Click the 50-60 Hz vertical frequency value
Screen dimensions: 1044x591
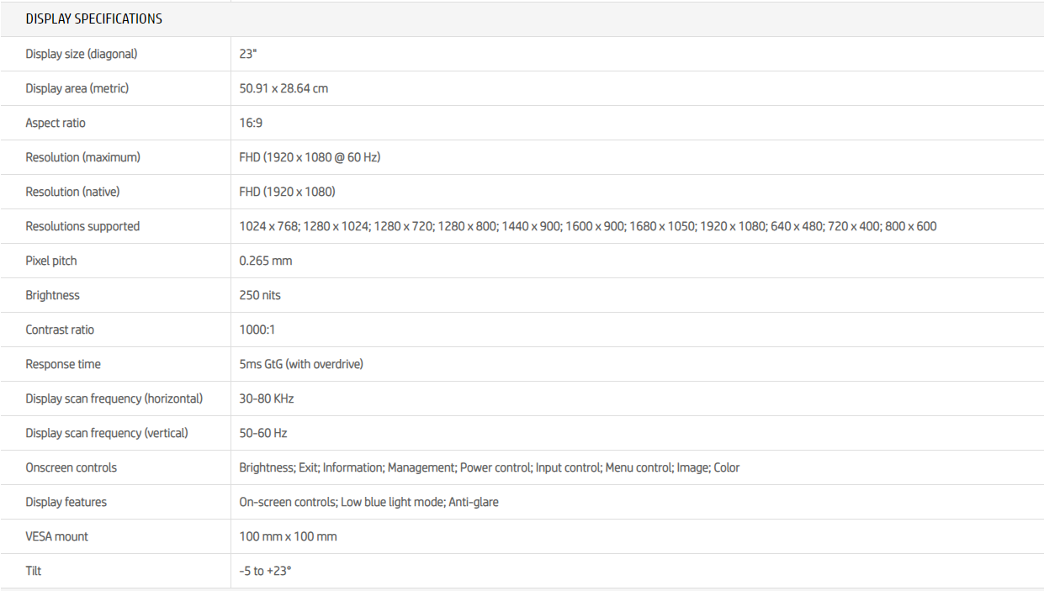coord(262,433)
